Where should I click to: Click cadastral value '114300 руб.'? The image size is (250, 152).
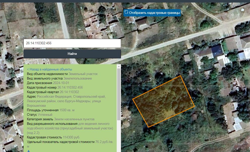(71, 137)
